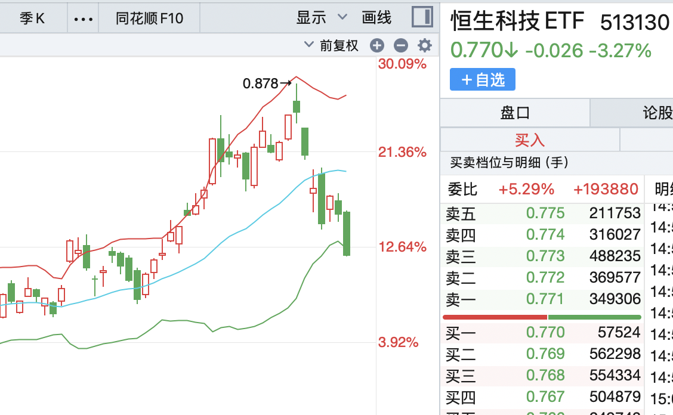
Task: Zoom out chart with minus icon
Action: point(400,45)
